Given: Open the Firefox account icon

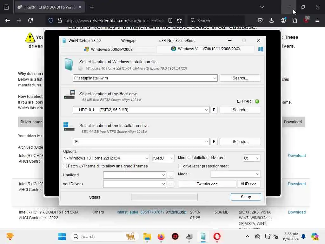Looking at the screenshot, I should pyautogui.click(x=283, y=20).
